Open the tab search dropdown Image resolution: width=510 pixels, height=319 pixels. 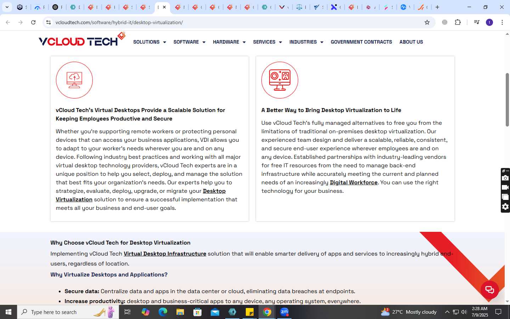click(7, 7)
